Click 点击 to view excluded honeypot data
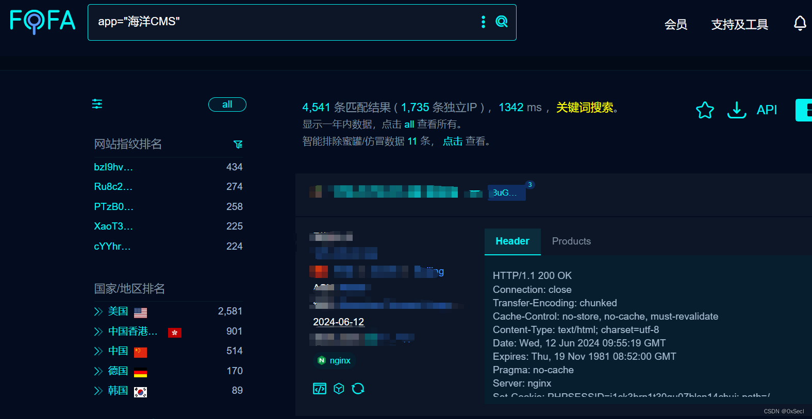Viewport: 812px width, 419px height. coord(453,141)
